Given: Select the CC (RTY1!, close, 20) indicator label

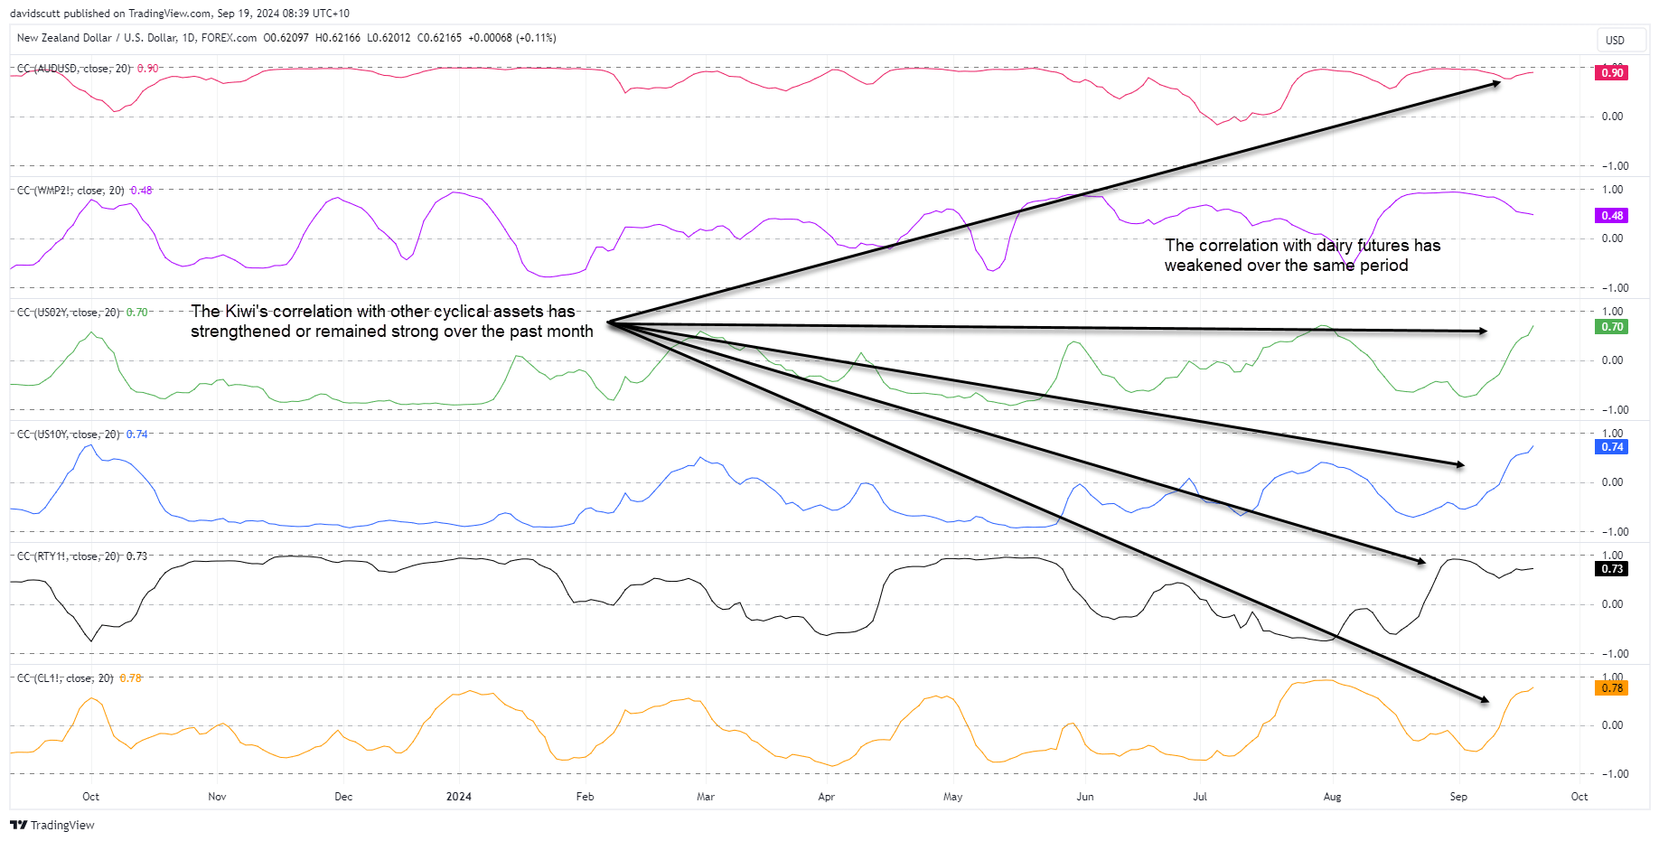Looking at the screenshot, I should pos(69,556).
